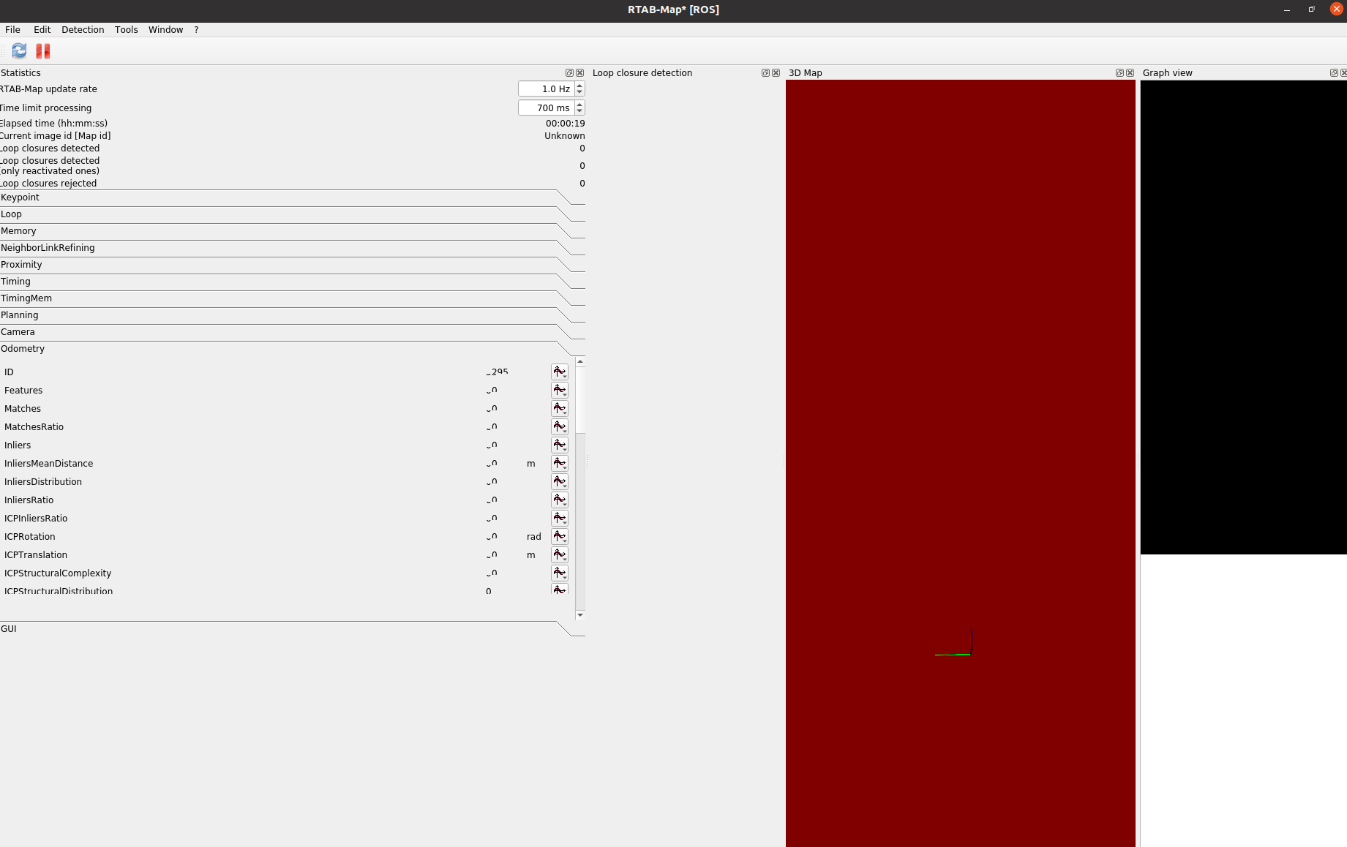Click the refresh/restart icon in the toolbar
This screenshot has width=1347, height=847.
coord(19,50)
